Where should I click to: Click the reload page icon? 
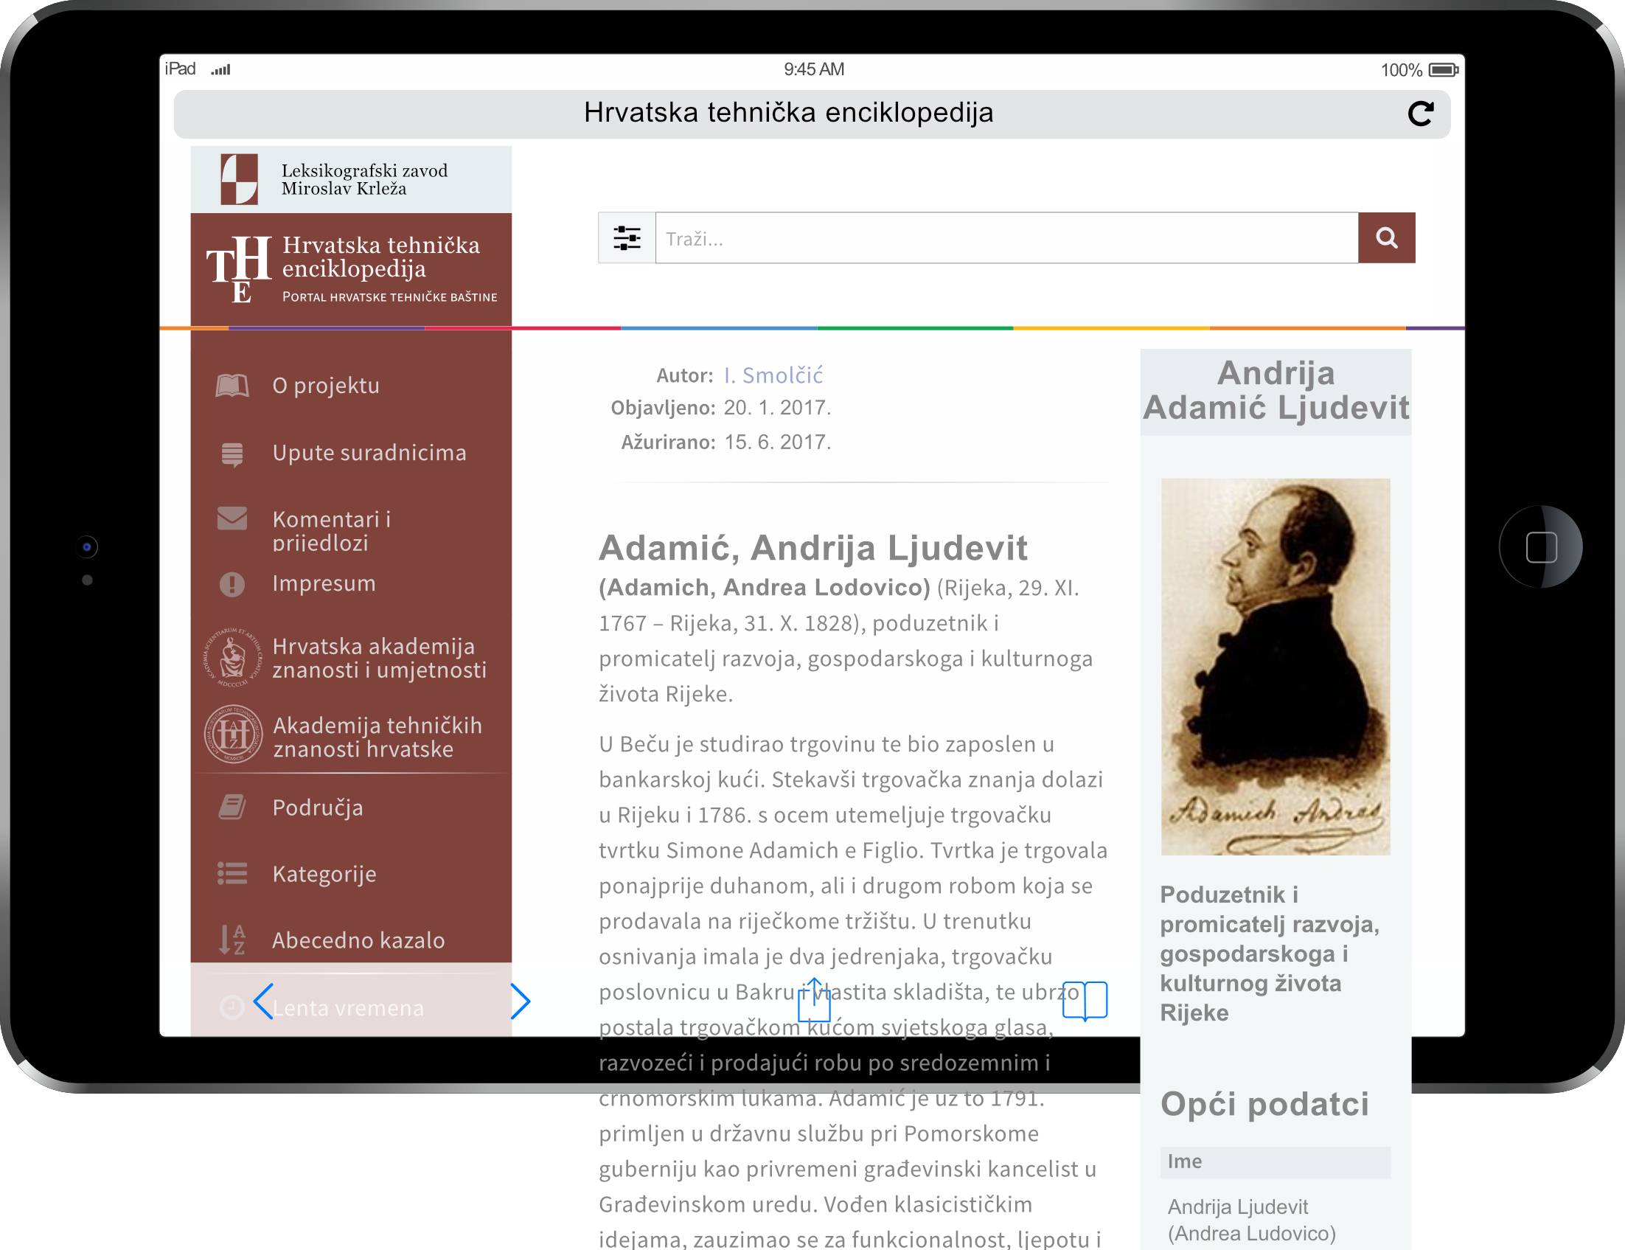[1420, 114]
